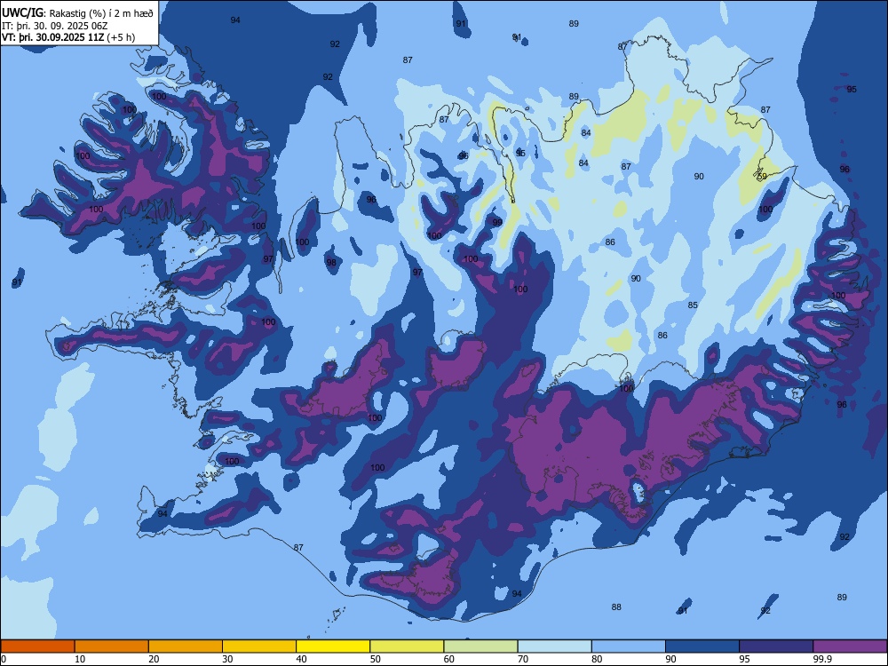This screenshot has height=666, width=888.
Task: Click the purple above-99.9 legend swatch
Action: [850, 646]
